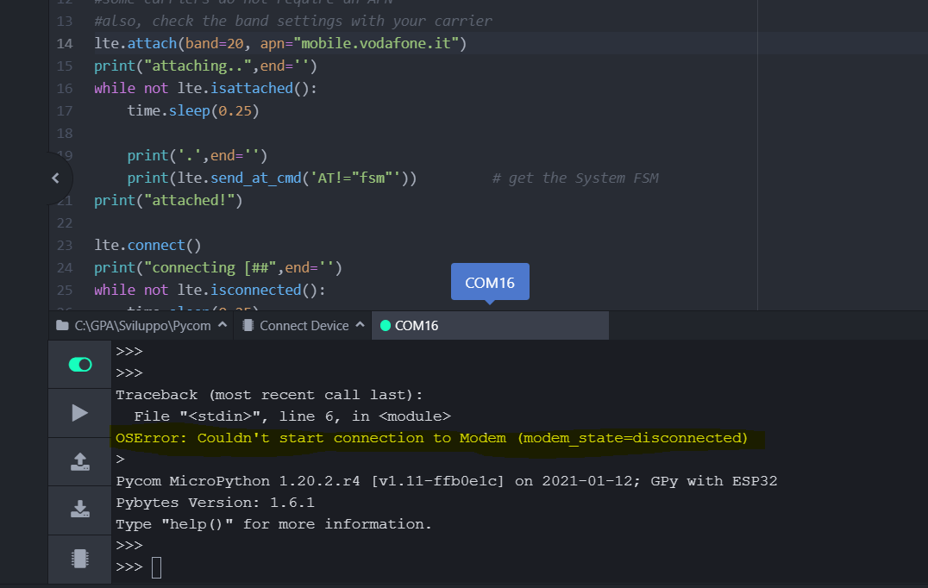
Task: Click line number 16 in gutter
Action: click(65, 89)
